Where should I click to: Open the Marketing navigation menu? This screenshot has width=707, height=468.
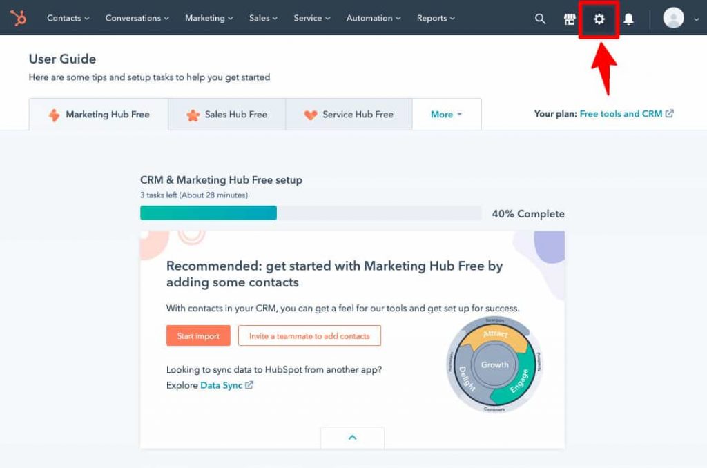point(209,18)
